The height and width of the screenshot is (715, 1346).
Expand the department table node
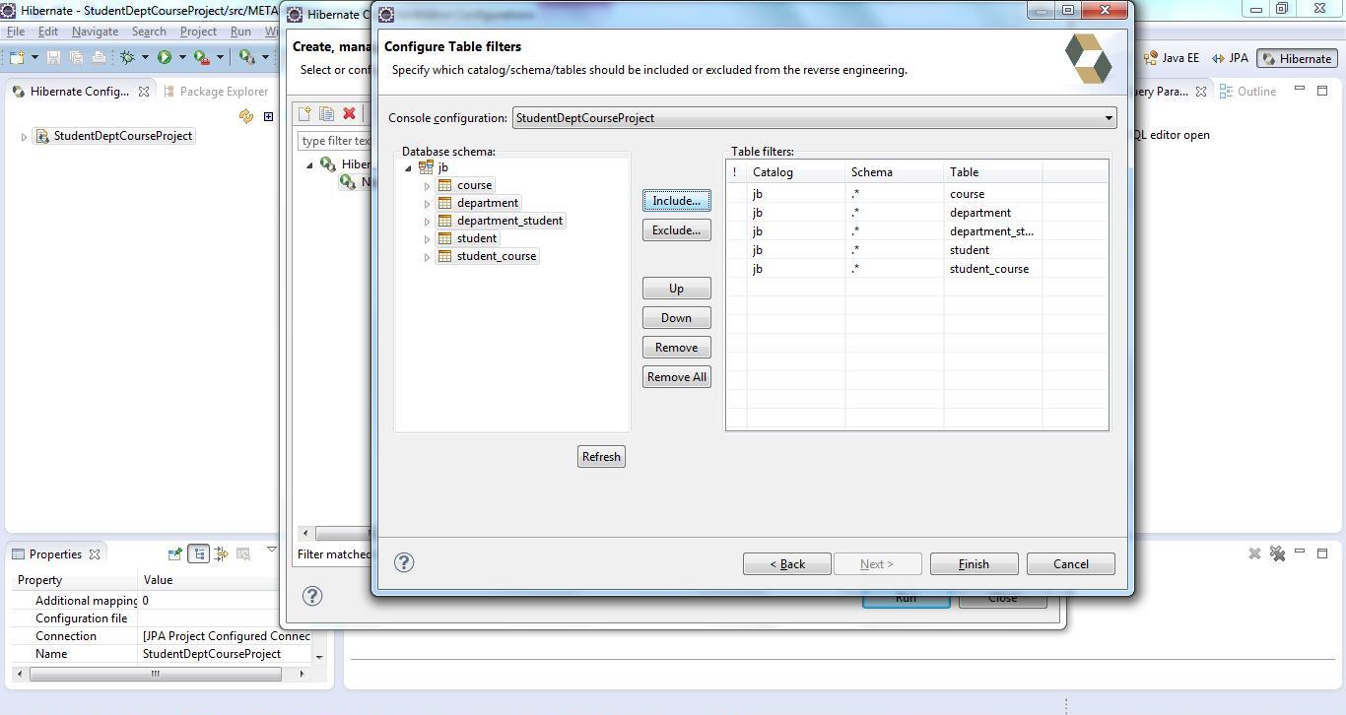[x=428, y=204]
